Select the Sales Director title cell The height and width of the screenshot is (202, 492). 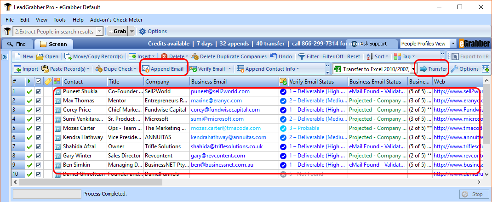tap(125, 156)
